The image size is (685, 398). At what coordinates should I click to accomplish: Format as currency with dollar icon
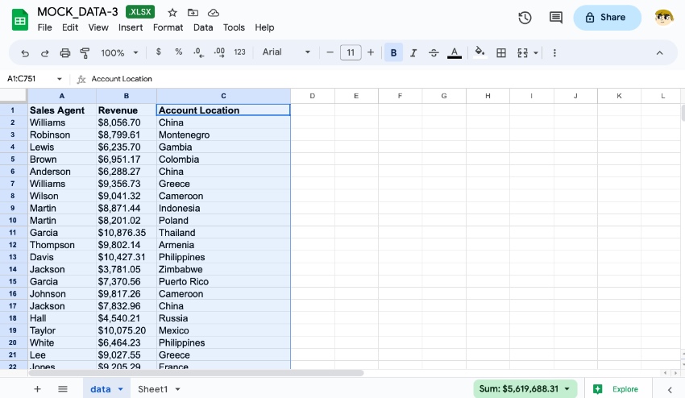coord(159,52)
